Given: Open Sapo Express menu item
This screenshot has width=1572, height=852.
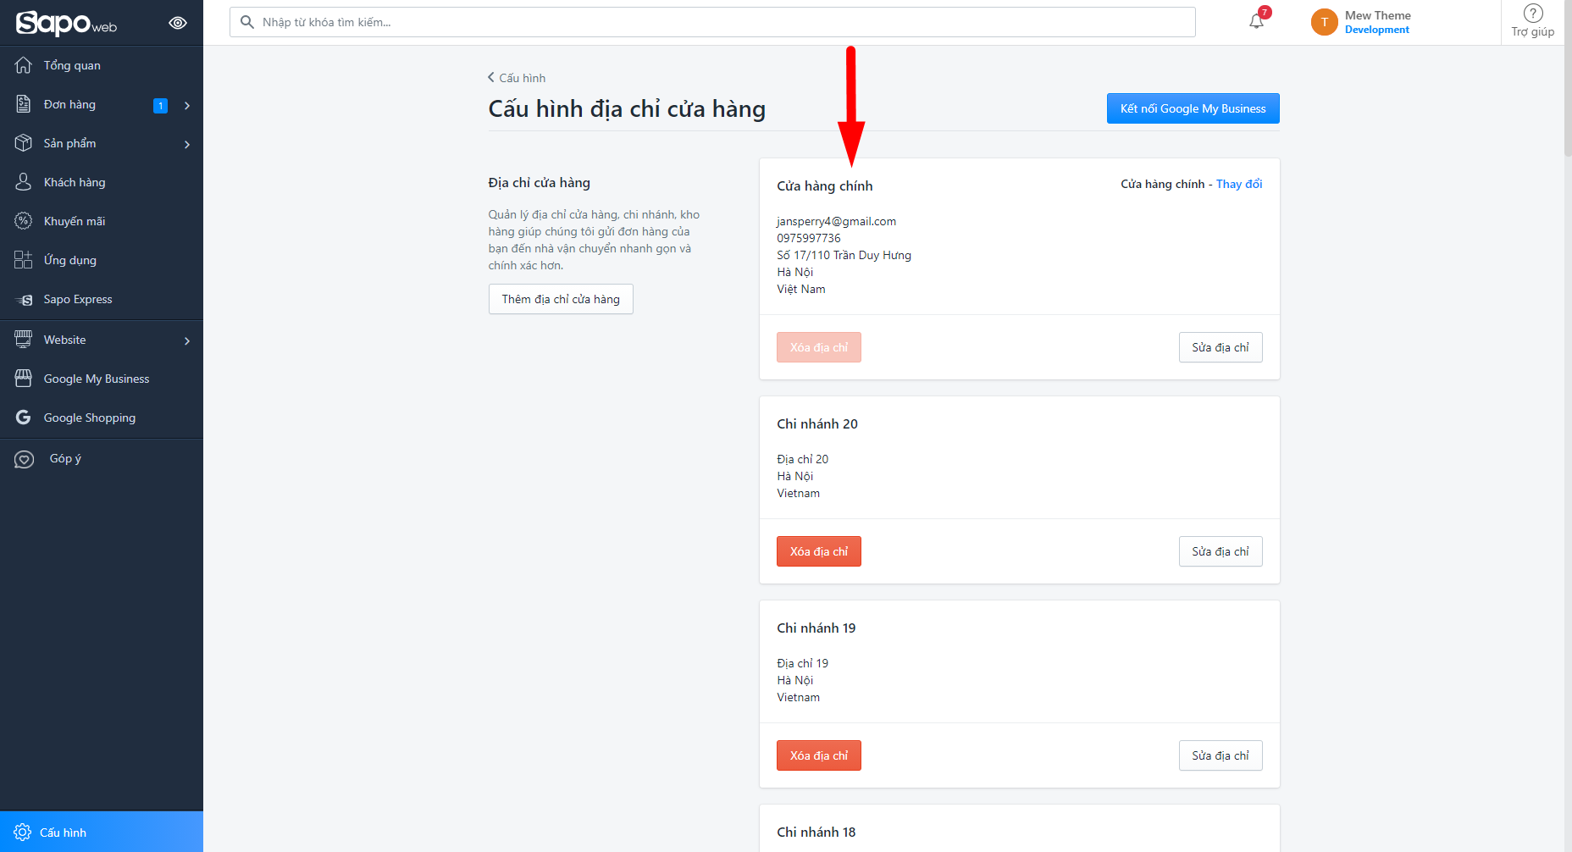Looking at the screenshot, I should (78, 299).
